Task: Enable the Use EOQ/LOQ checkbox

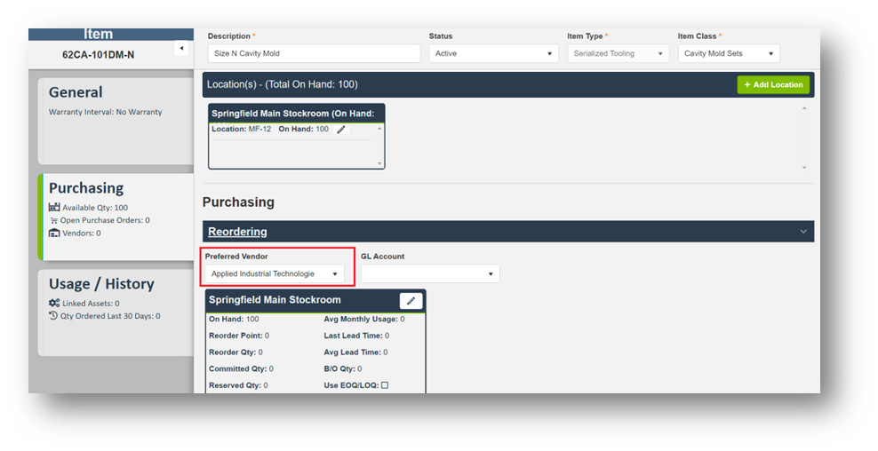Action: (x=385, y=385)
